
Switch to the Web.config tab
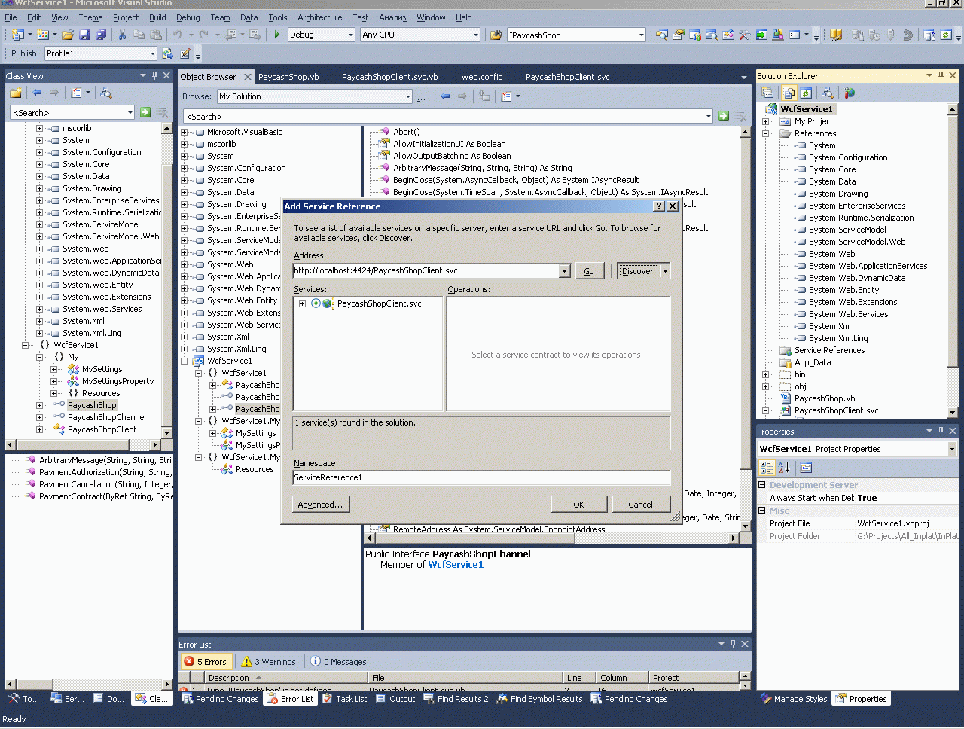482,77
